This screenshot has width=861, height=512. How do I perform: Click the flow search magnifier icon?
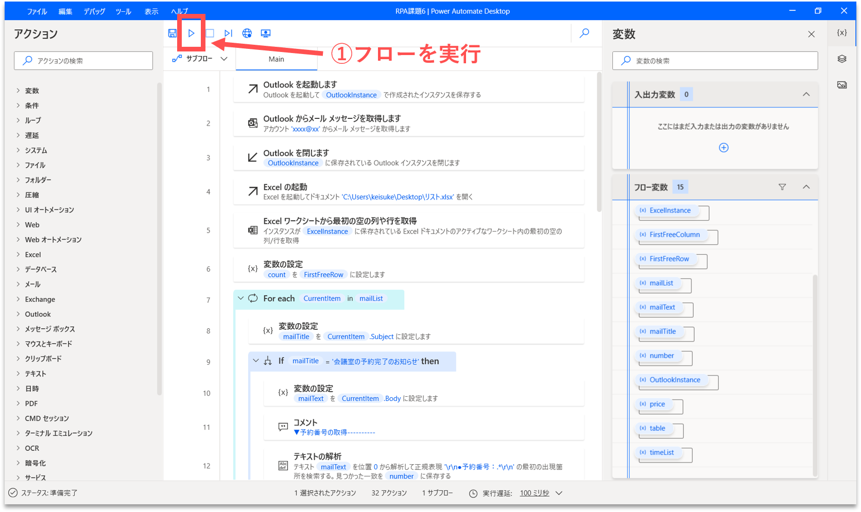tap(584, 33)
